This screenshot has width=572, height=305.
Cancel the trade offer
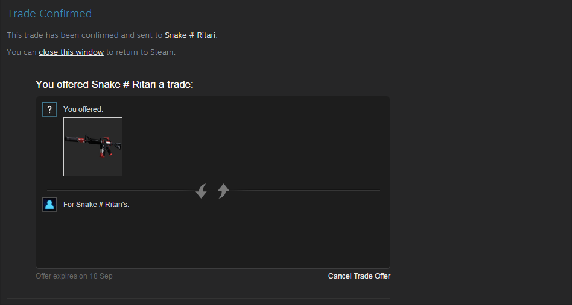click(359, 276)
